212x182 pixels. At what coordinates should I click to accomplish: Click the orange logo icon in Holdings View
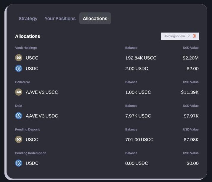click(x=195, y=36)
